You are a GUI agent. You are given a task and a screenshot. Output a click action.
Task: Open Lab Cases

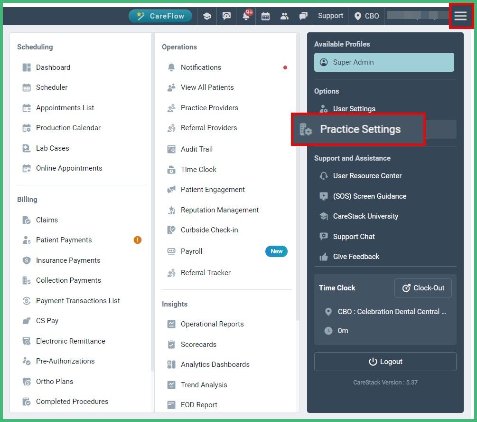pyautogui.click(x=52, y=148)
